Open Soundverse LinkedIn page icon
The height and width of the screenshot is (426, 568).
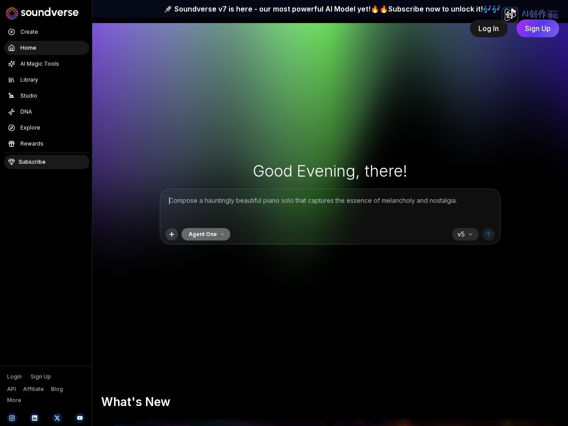click(x=35, y=418)
